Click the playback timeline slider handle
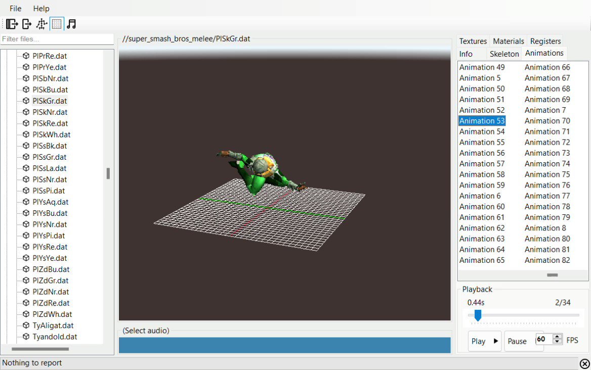Screen dimensions: 591x370 click(478, 315)
